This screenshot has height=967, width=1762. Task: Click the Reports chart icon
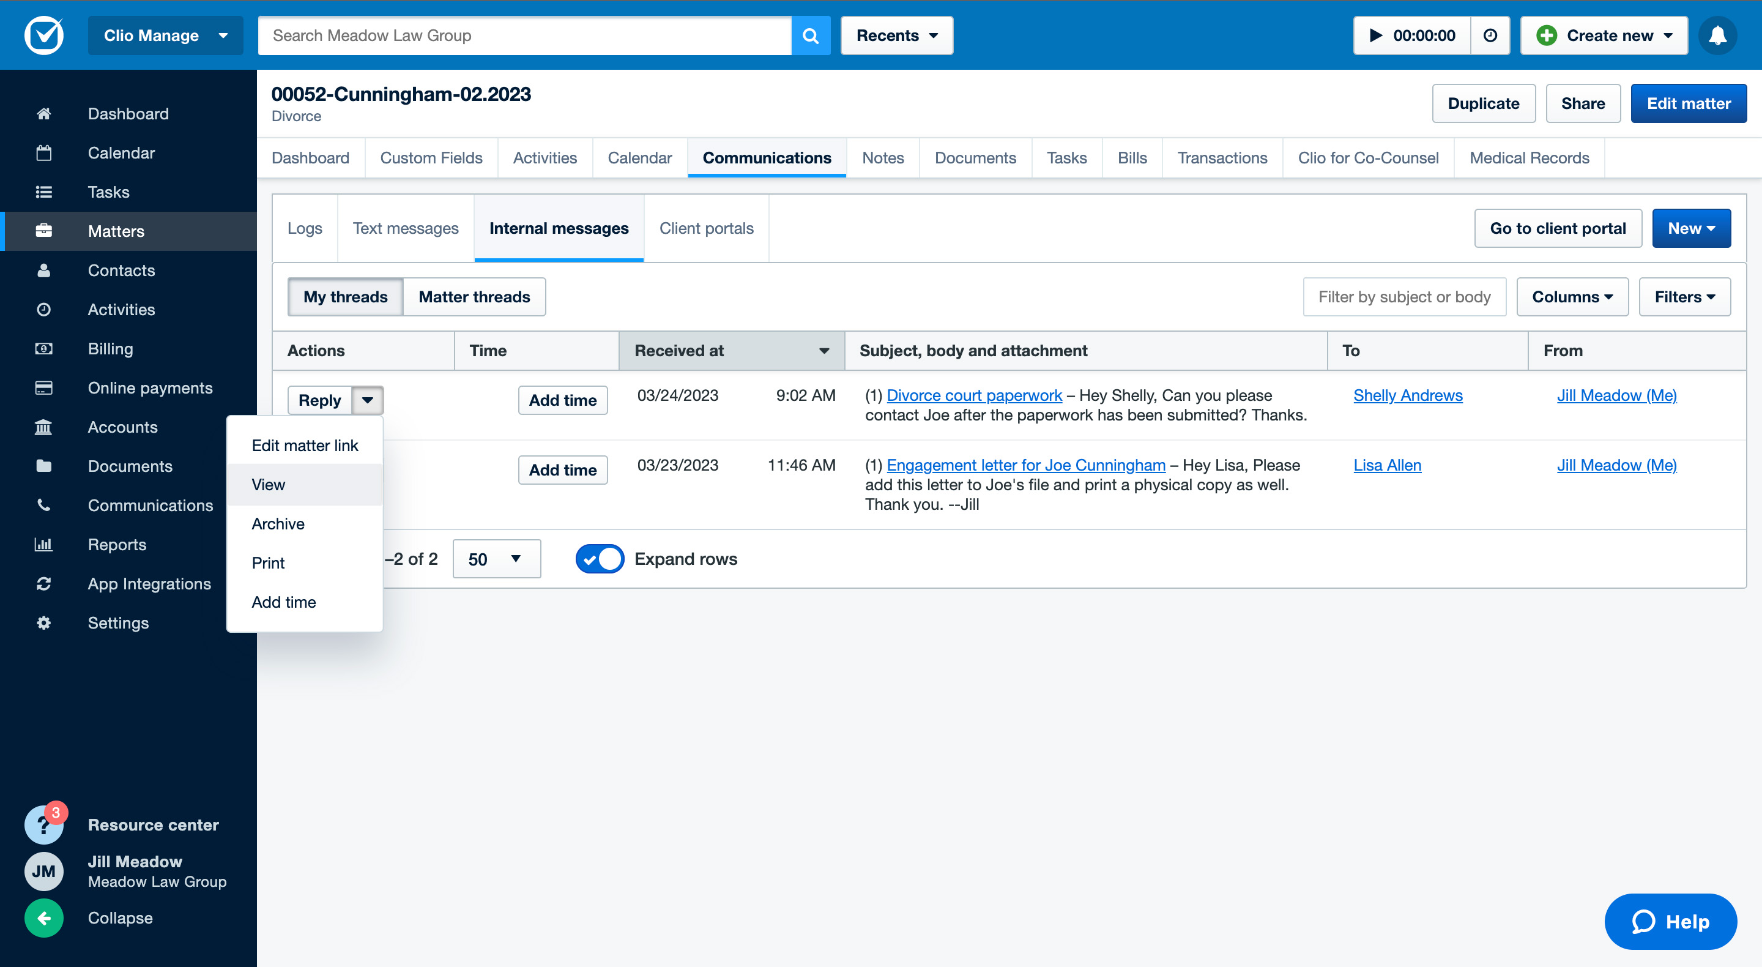pyautogui.click(x=44, y=545)
